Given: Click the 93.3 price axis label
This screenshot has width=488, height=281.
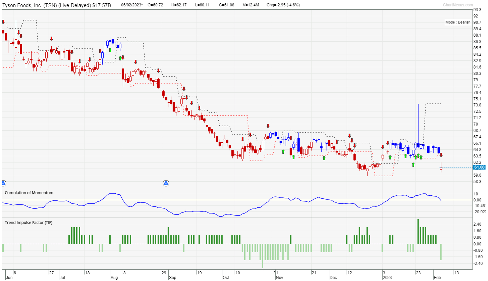Looking at the screenshot, I should pos(477,10).
